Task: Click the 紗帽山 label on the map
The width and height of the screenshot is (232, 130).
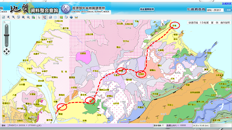Action: click(110, 96)
